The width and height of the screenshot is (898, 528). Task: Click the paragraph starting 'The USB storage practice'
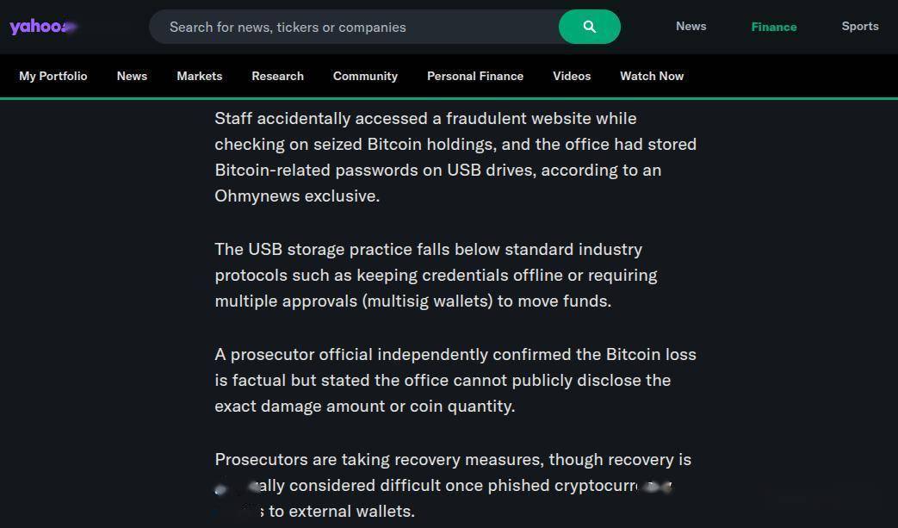[x=436, y=275]
